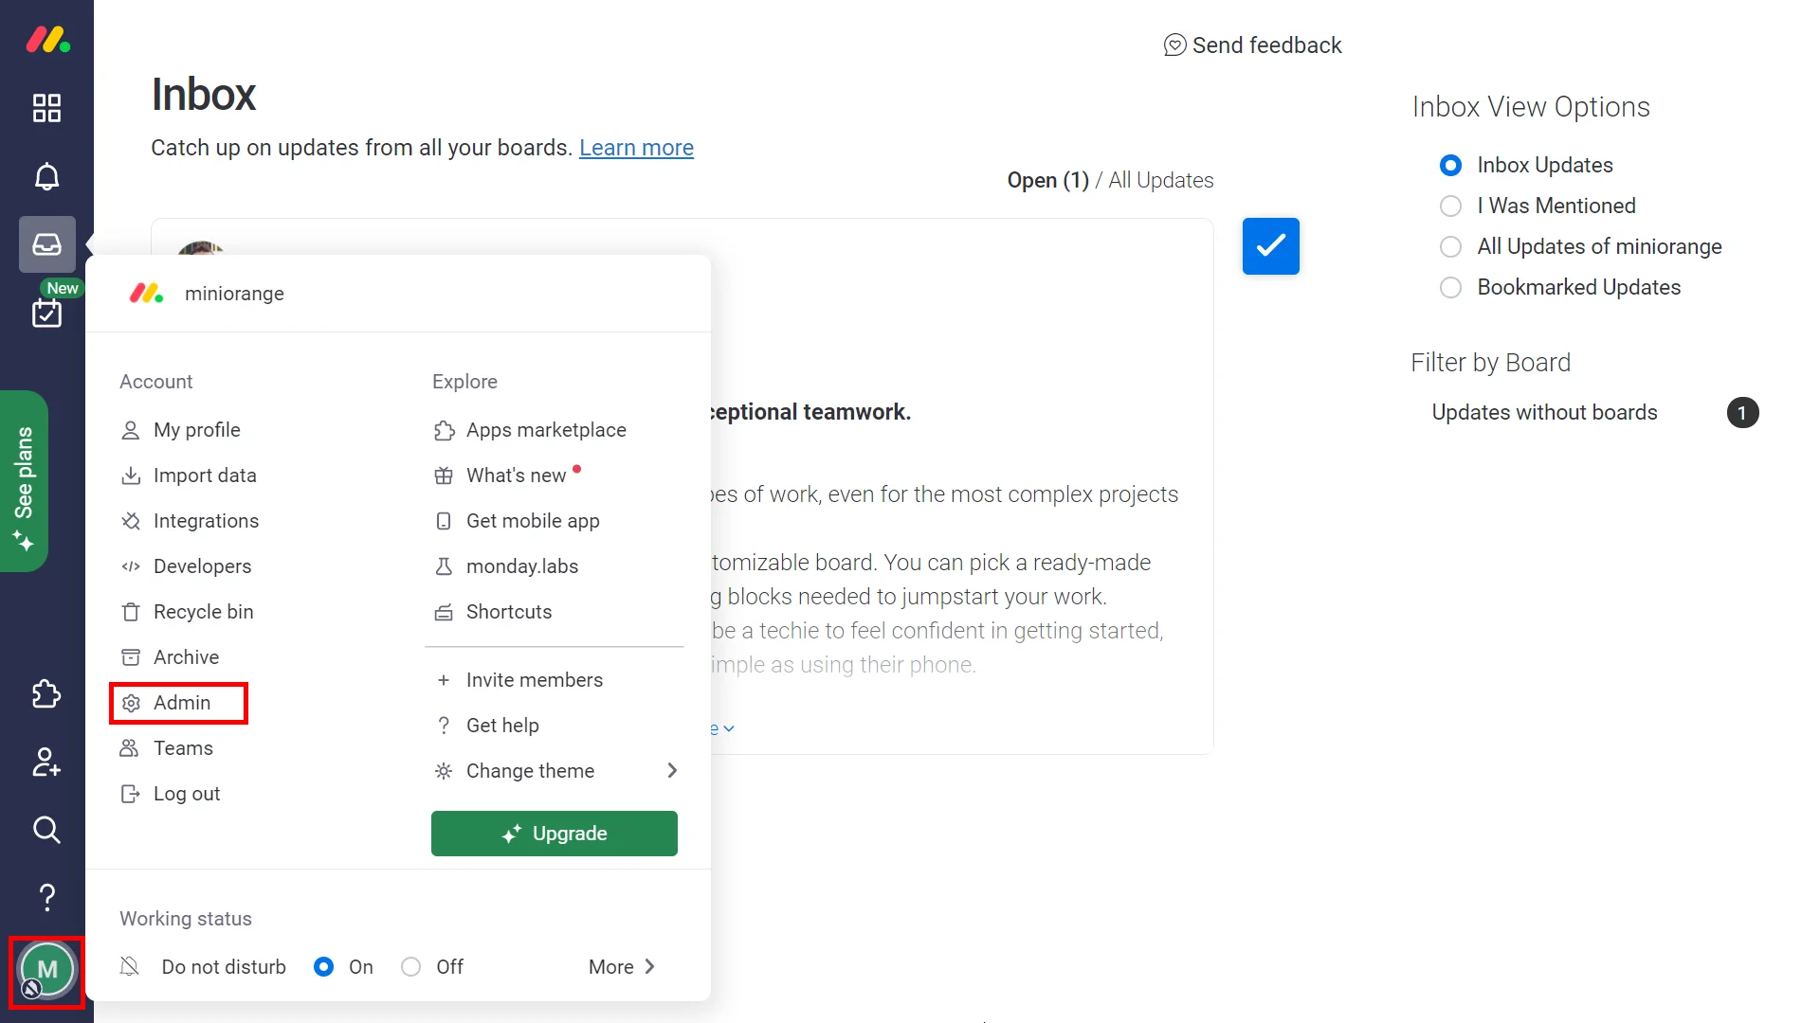Open the workspaces grid icon
1820x1023 pixels.
pyautogui.click(x=46, y=108)
